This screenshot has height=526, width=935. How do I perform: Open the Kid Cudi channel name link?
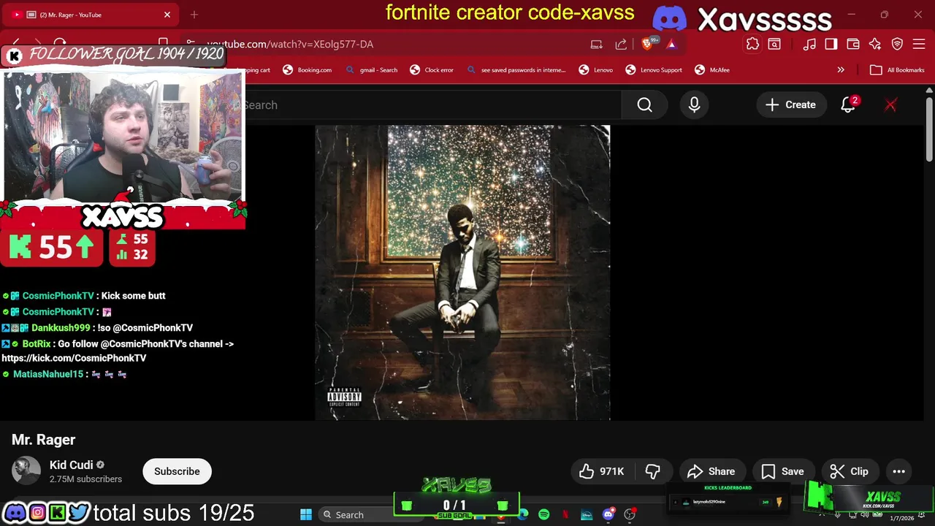[x=72, y=465]
